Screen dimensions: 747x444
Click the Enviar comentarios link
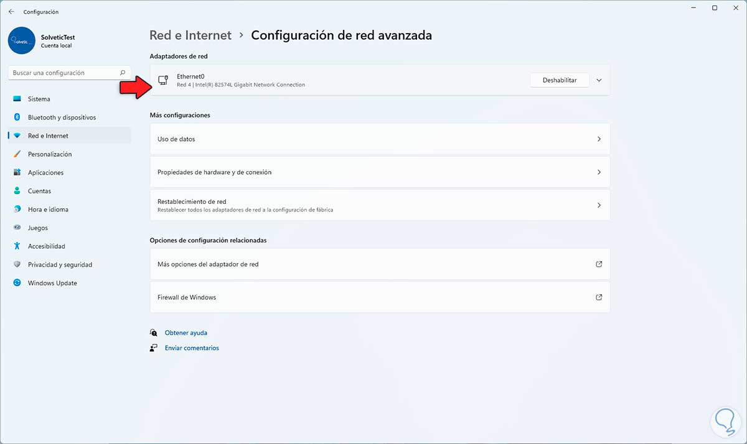coord(192,348)
